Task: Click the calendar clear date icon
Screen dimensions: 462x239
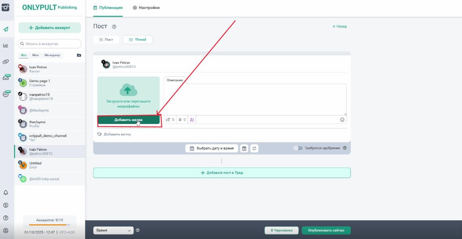Action: 244,148
